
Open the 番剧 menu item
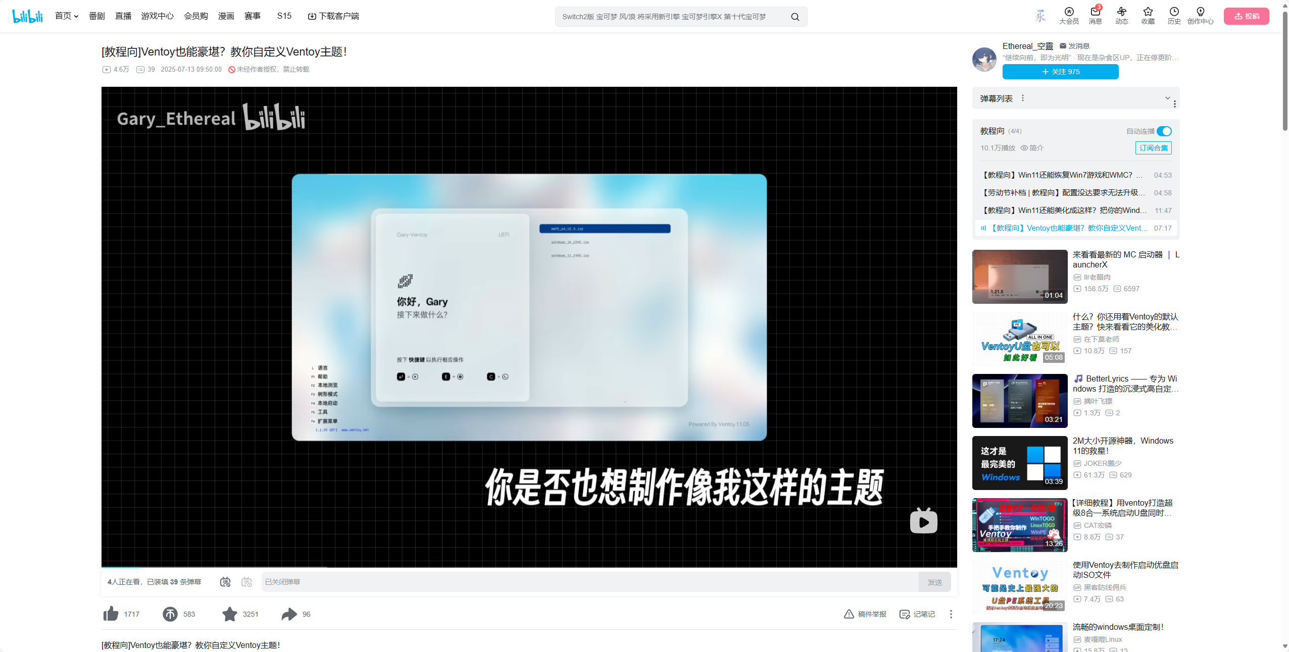tap(96, 16)
